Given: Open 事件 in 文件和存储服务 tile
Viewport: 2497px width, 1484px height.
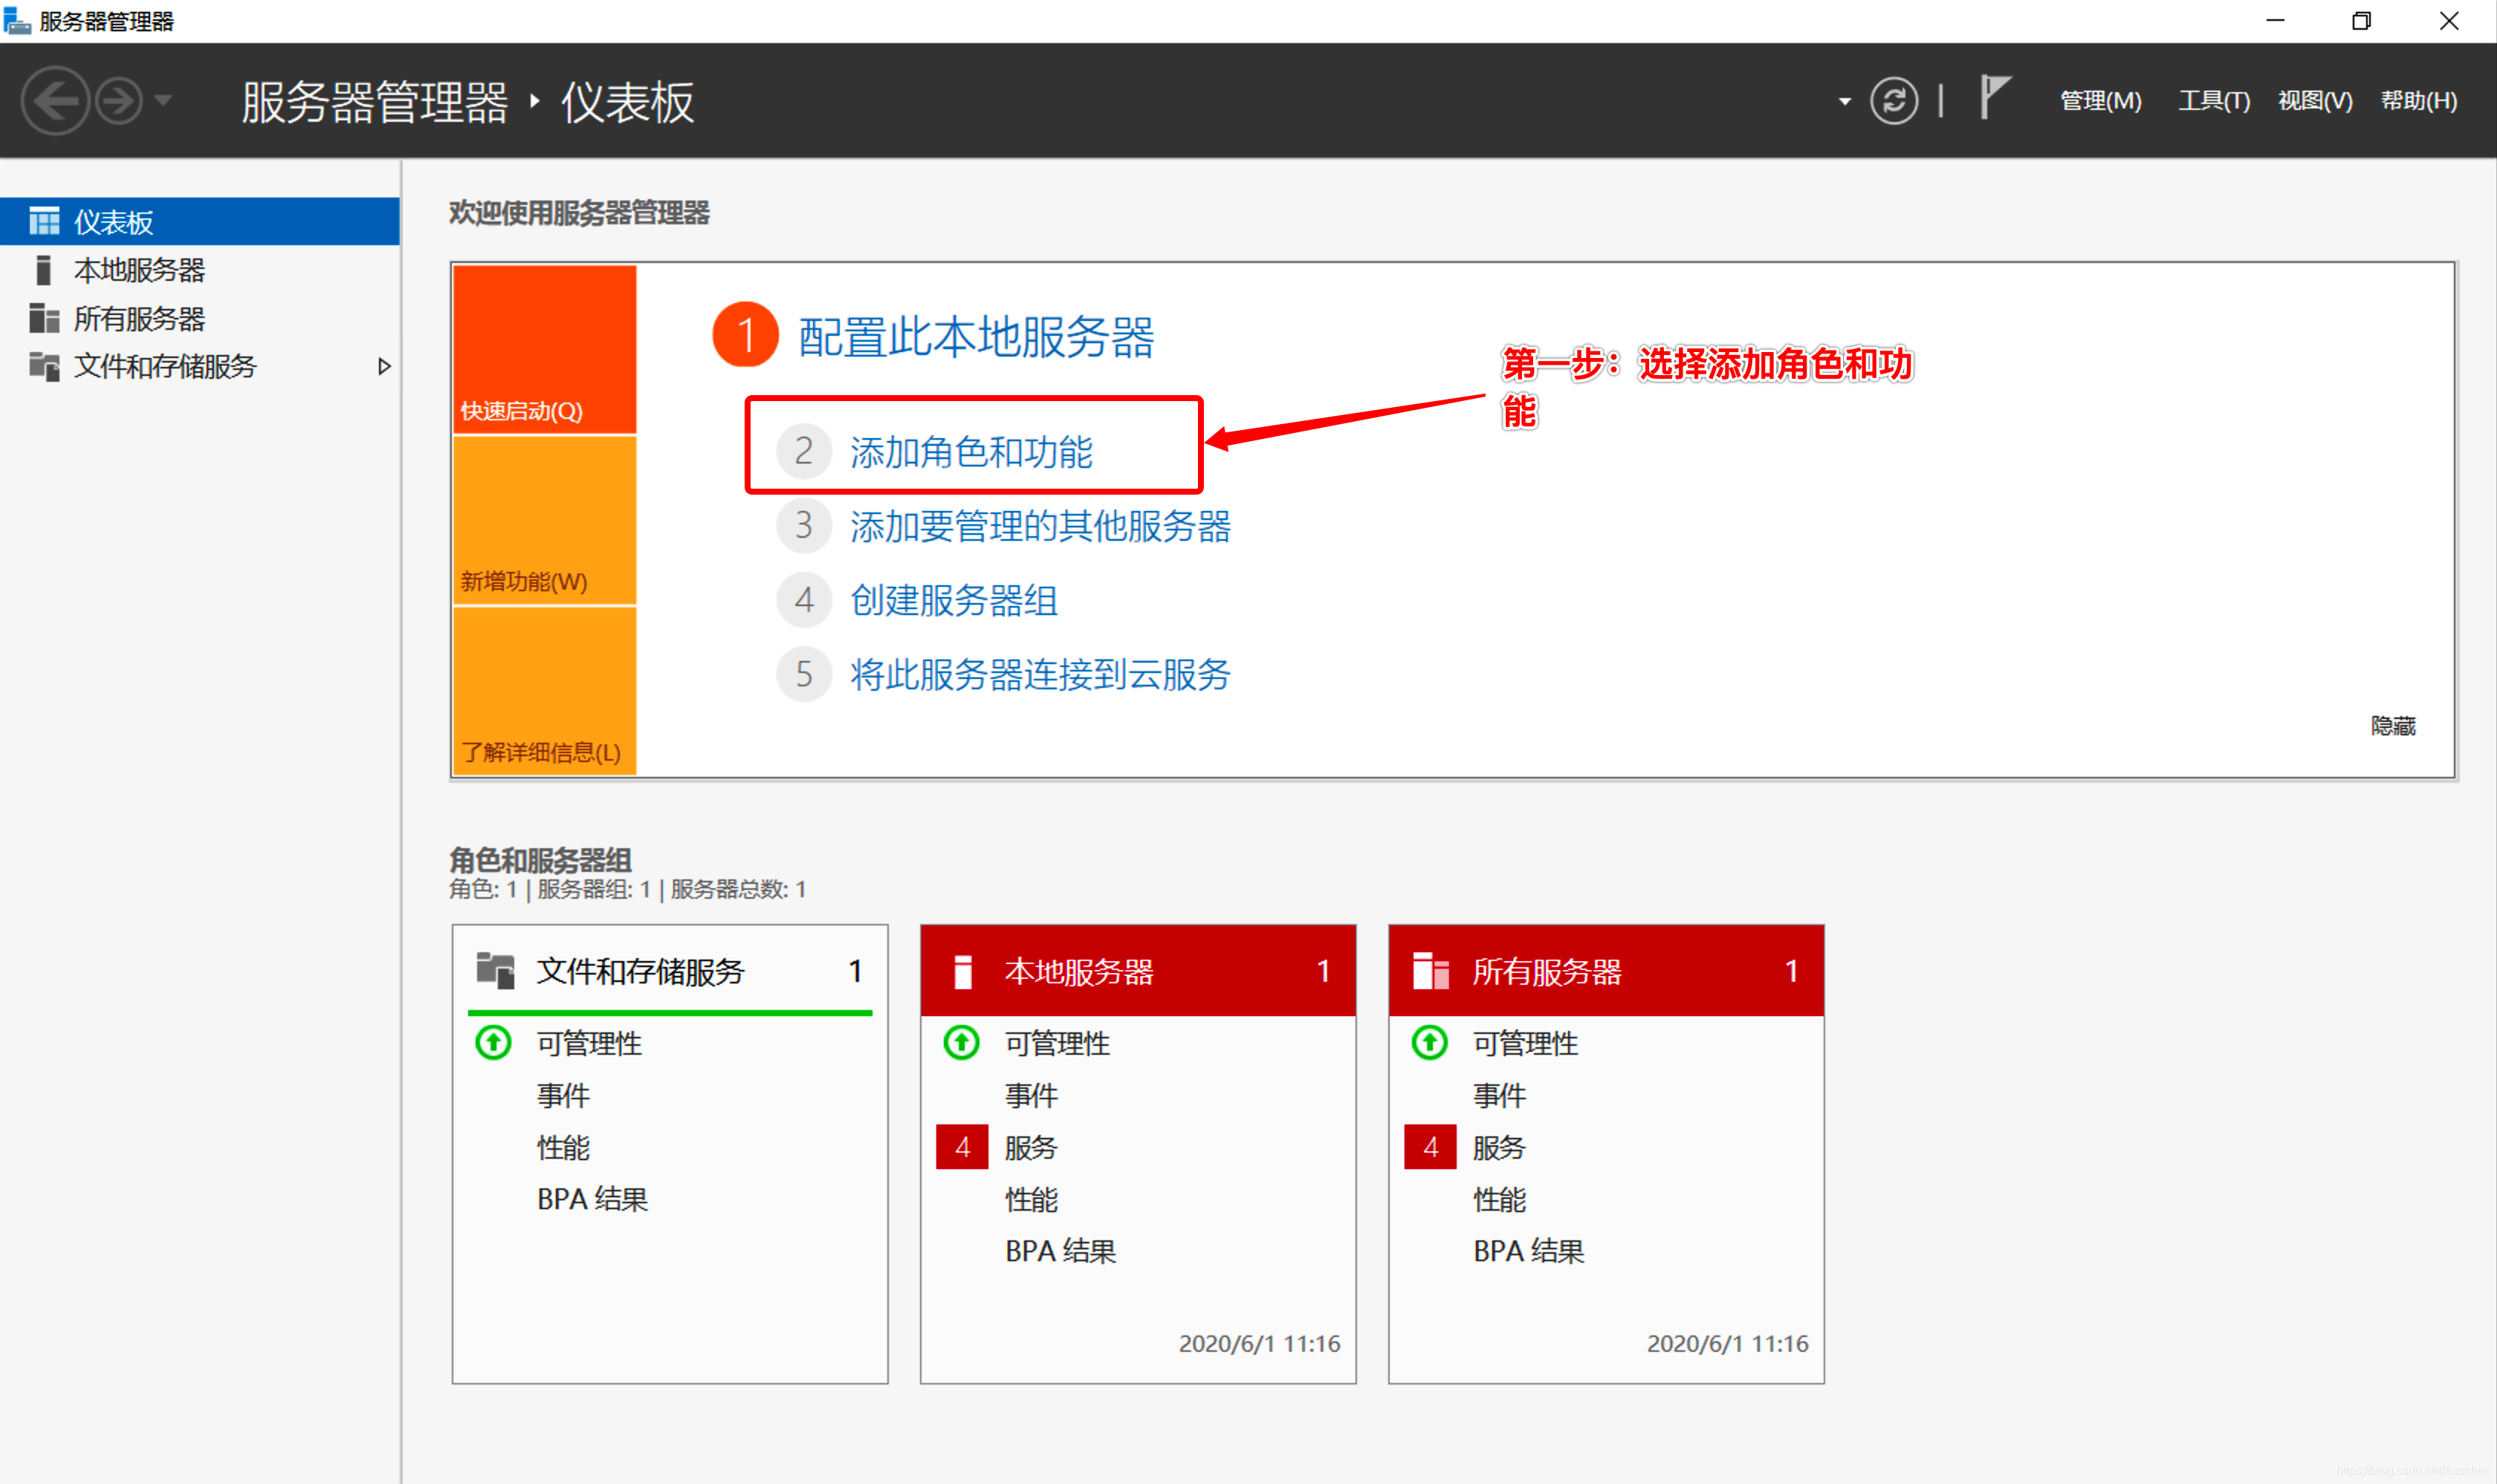Looking at the screenshot, I should [563, 1095].
